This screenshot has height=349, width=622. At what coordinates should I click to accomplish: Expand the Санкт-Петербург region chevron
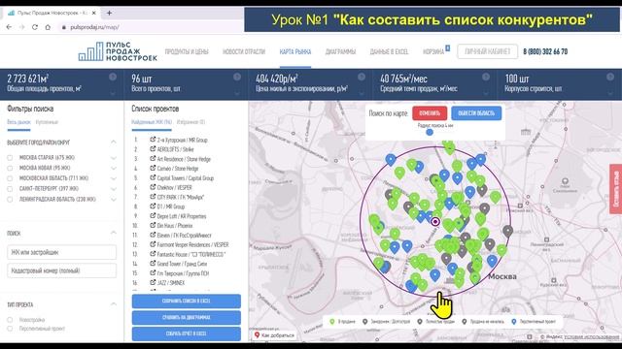pos(114,189)
